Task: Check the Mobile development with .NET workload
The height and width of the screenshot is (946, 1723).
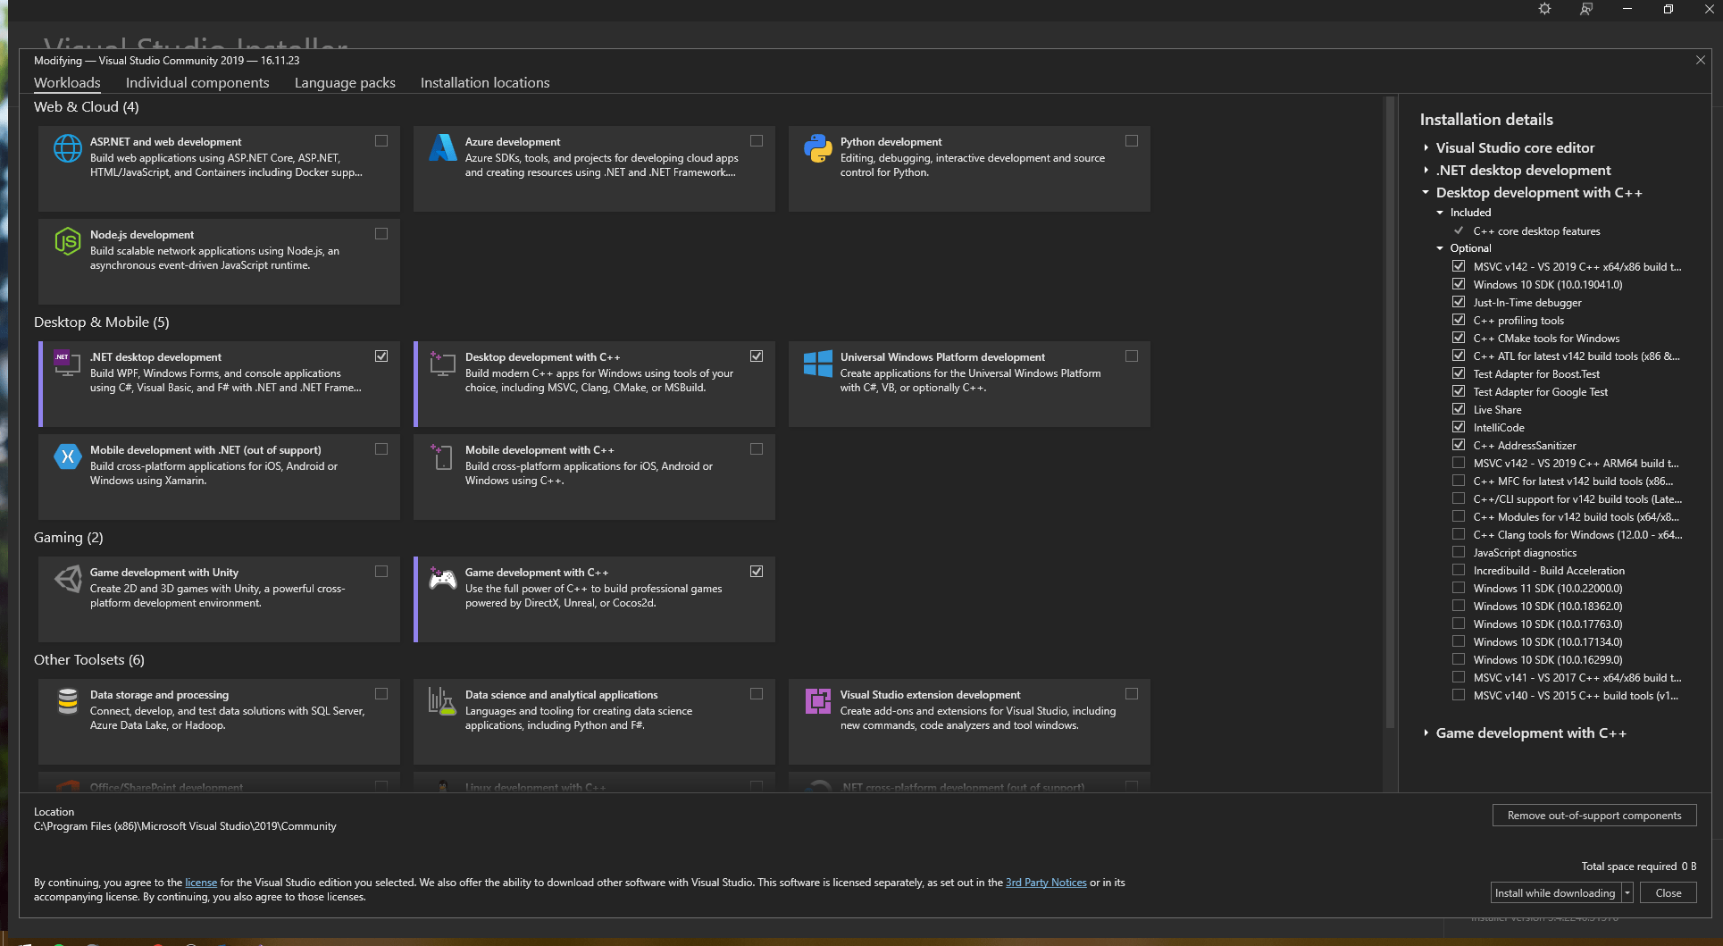Action: click(381, 449)
